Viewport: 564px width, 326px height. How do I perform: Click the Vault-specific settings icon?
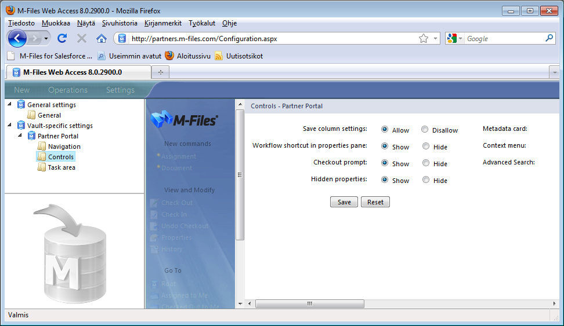pos(21,125)
